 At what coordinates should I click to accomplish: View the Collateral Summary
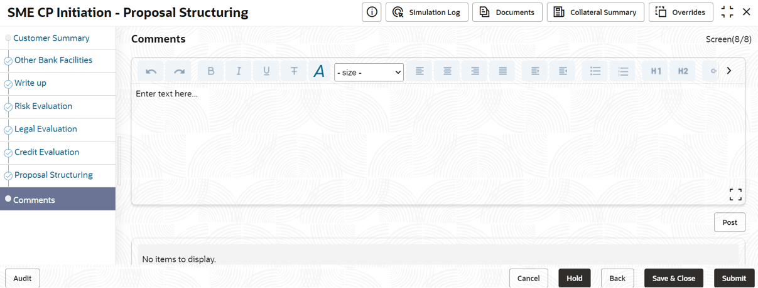point(595,12)
